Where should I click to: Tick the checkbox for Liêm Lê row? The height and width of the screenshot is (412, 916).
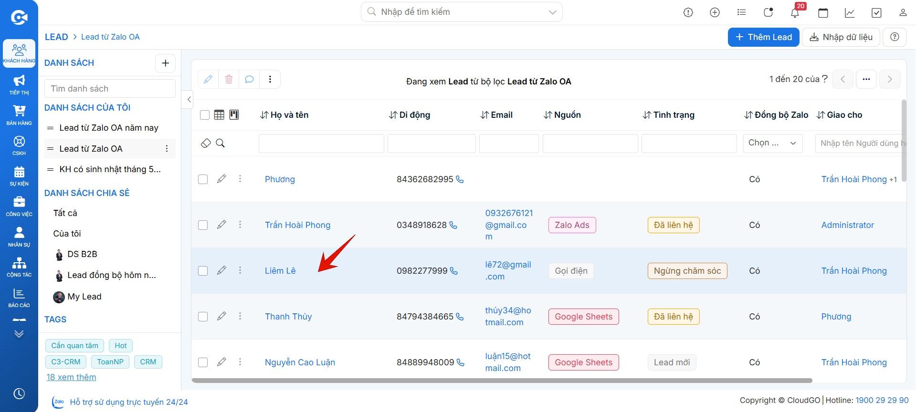pyautogui.click(x=203, y=271)
